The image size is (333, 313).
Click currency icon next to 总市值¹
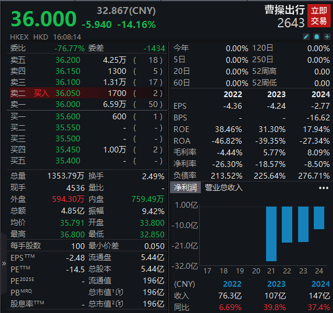tap(119, 293)
